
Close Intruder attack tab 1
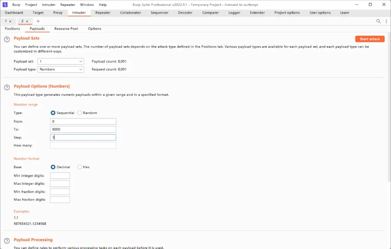[10, 21]
